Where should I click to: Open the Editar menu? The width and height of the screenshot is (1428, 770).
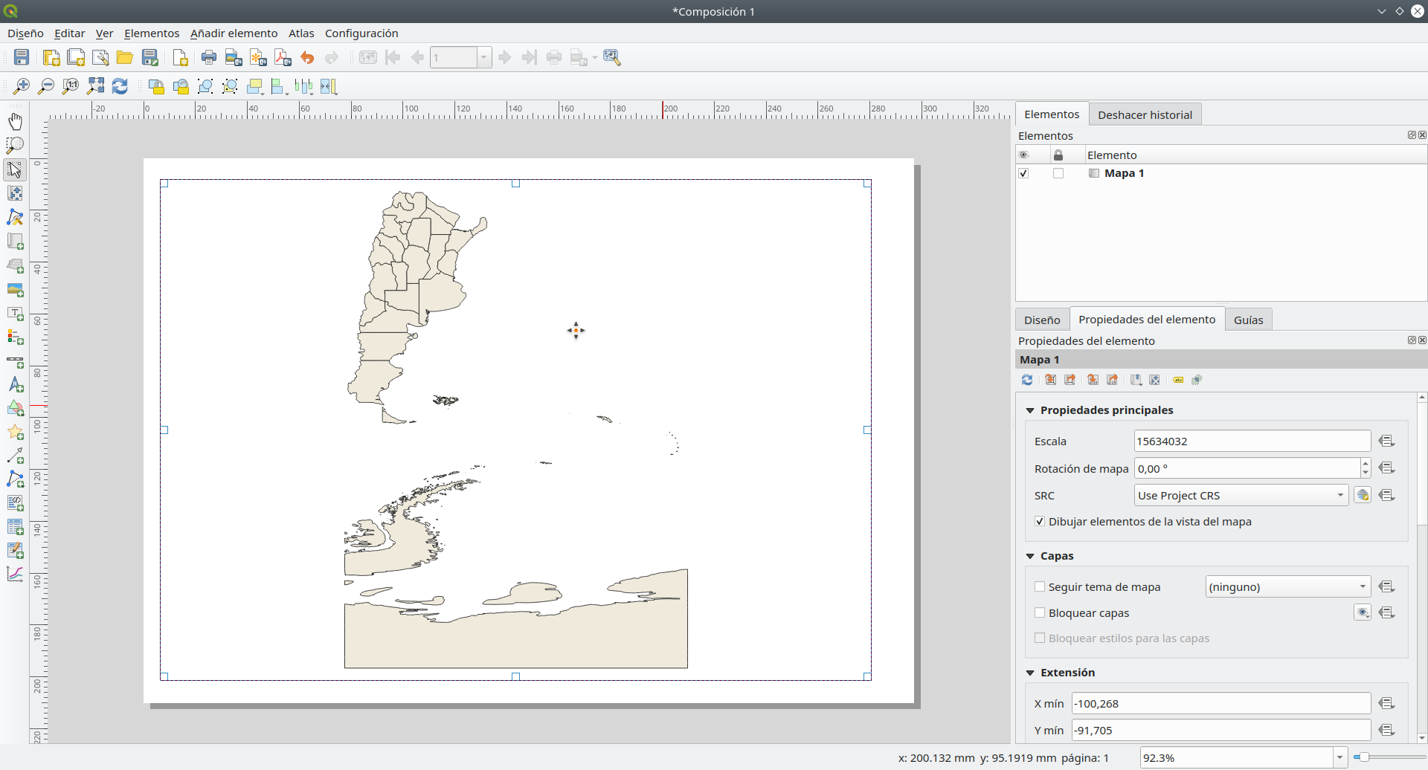click(70, 33)
